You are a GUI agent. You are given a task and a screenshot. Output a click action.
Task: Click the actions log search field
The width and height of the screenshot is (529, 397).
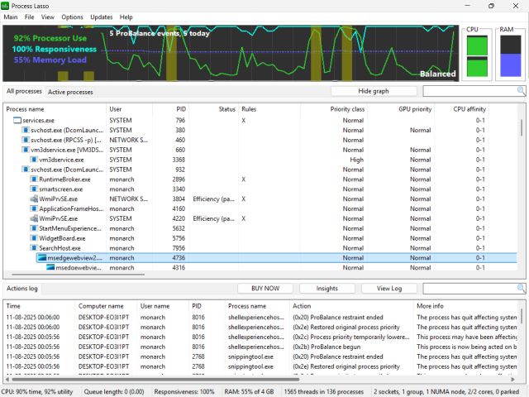point(469,289)
